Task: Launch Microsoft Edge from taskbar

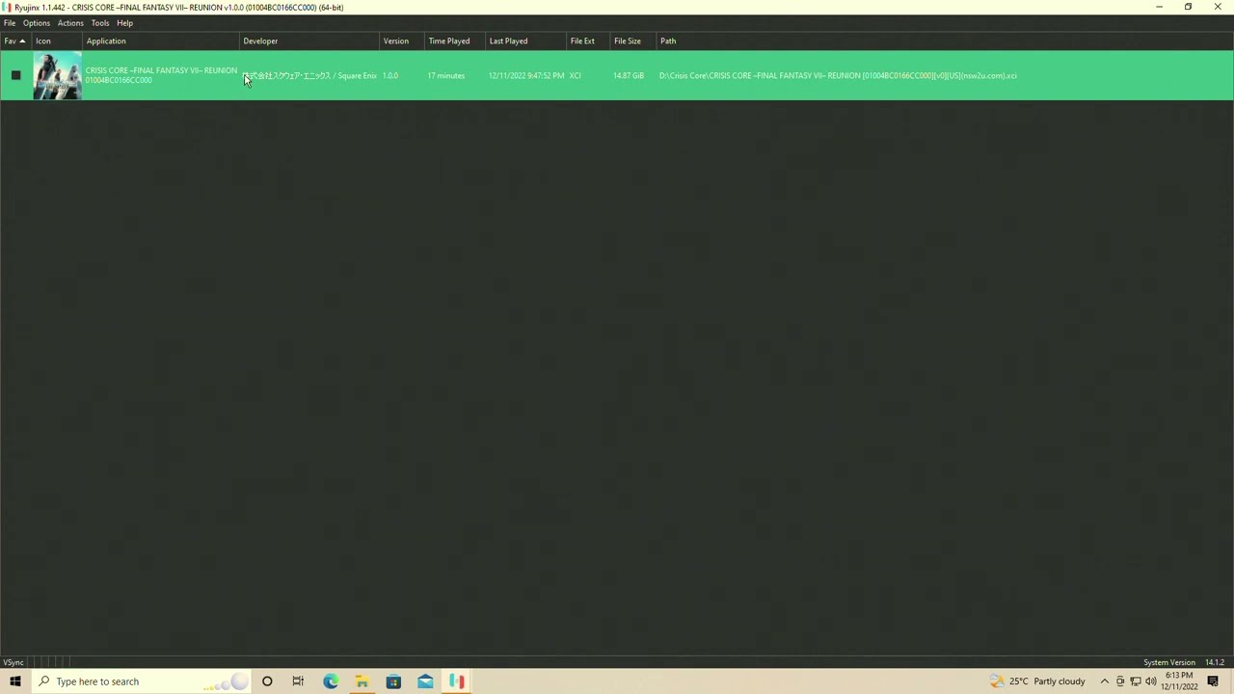Action: coord(331,681)
